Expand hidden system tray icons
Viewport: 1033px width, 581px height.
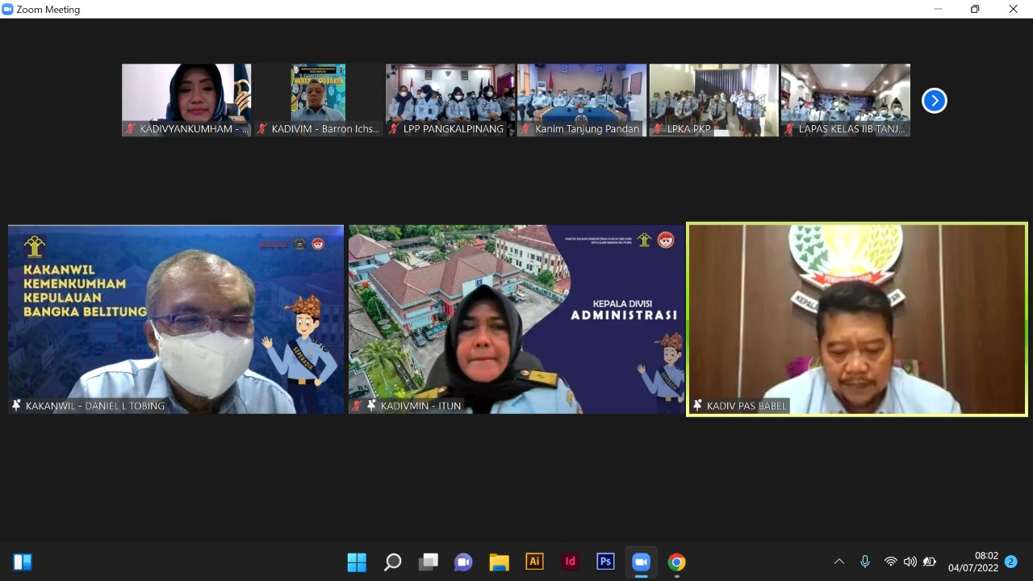(839, 562)
